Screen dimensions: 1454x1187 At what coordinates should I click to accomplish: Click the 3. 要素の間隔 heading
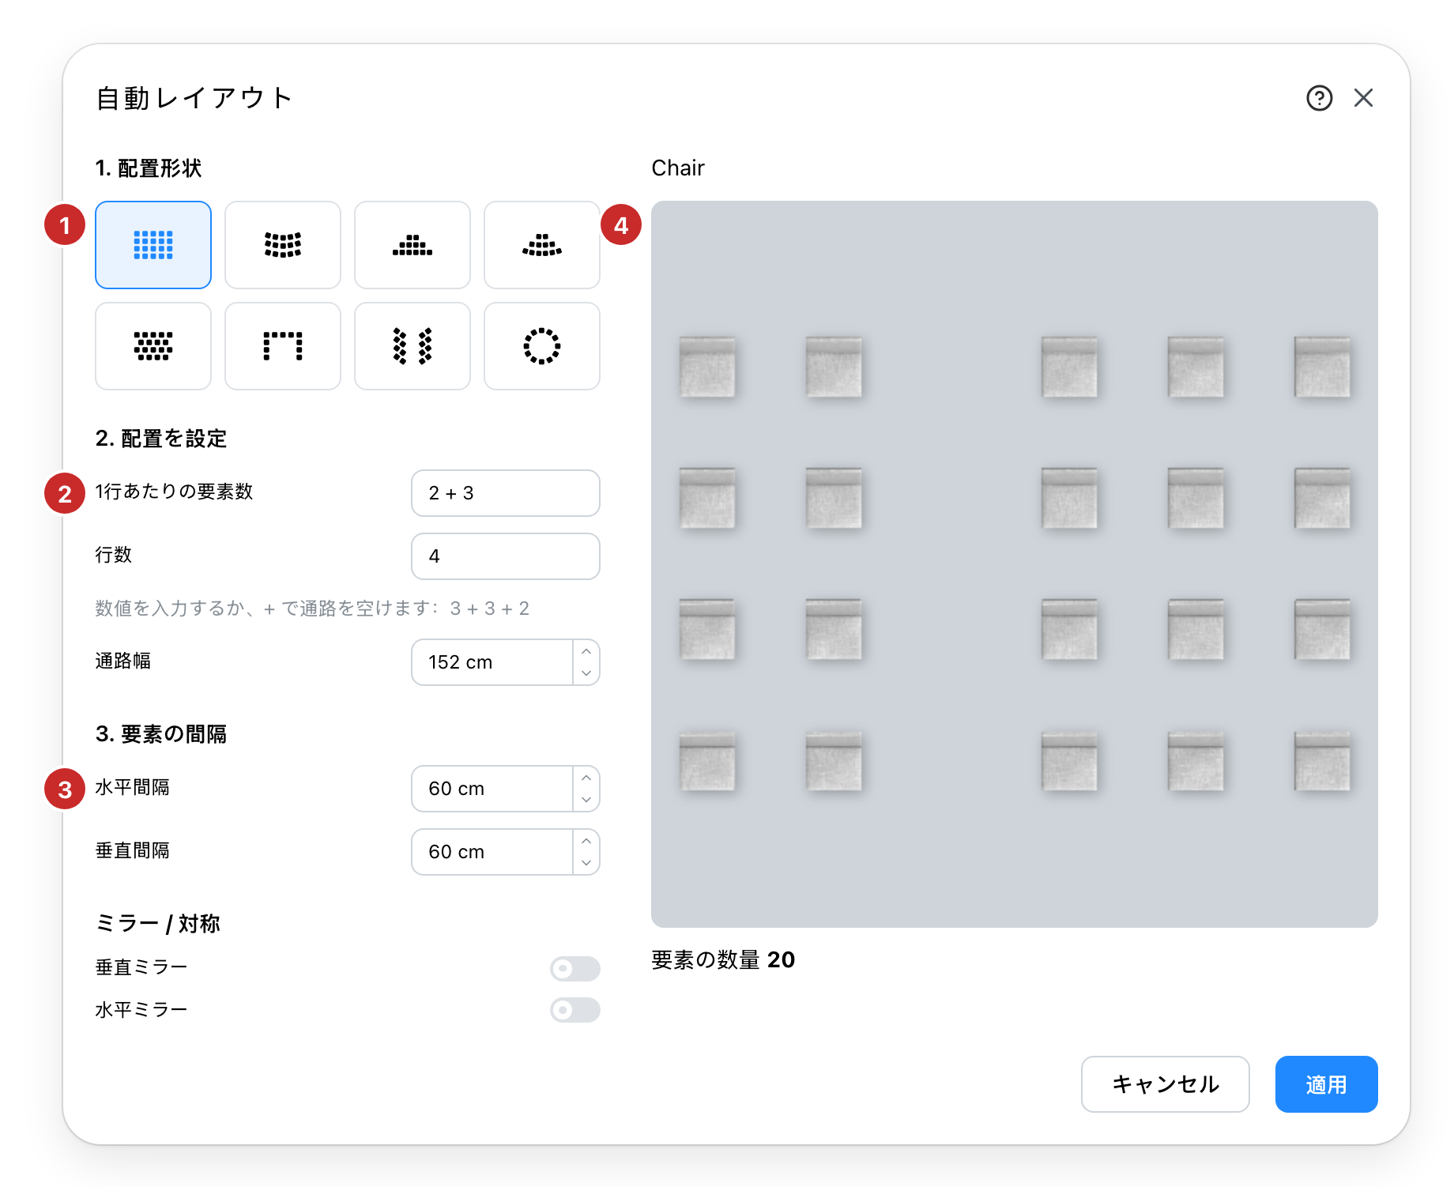coord(161,734)
